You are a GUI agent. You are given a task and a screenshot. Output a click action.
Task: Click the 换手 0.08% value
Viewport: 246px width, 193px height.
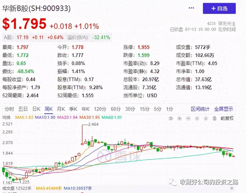click(78, 63)
